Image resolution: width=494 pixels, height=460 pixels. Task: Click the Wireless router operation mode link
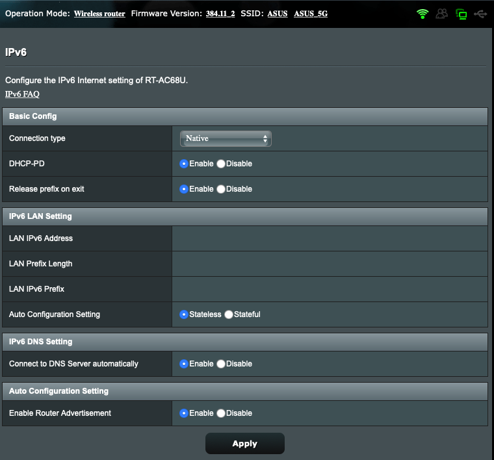(99, 14)
